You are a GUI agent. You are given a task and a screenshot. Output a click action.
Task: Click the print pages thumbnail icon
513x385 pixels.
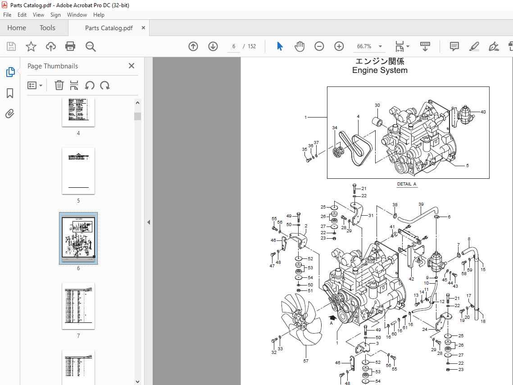coord(74,86)
